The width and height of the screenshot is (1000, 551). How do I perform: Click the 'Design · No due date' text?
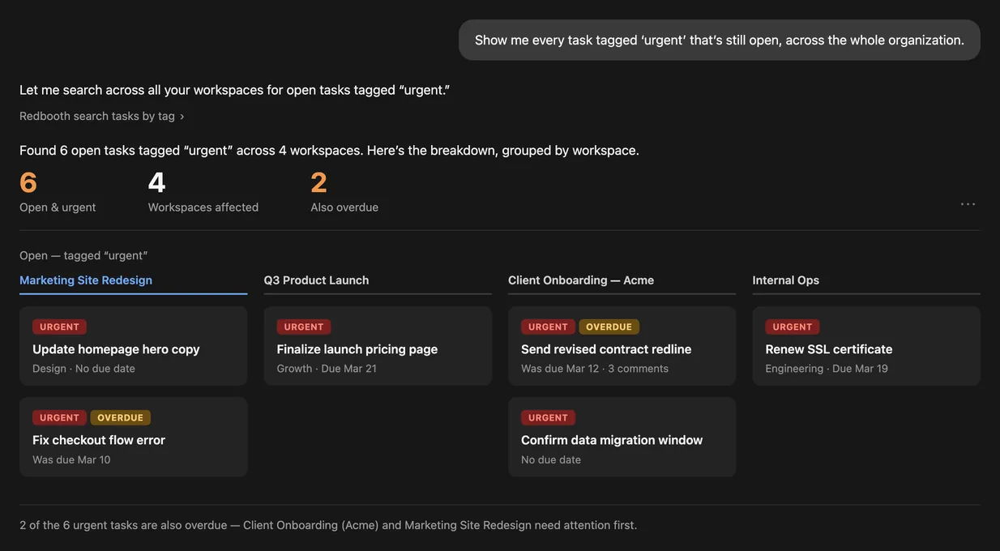point(83,369)
